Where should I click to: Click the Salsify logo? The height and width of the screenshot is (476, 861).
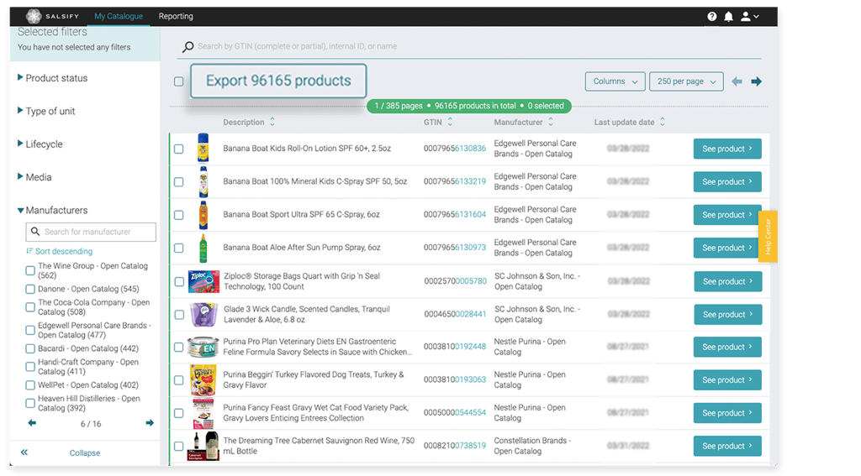click(x=52, y=17)
